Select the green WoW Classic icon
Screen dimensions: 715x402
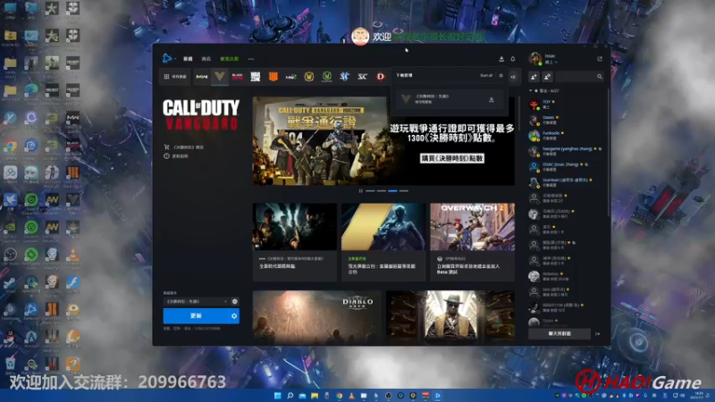(x=326, y=77)
